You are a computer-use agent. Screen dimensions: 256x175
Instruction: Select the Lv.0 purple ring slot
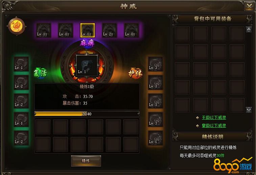pyautogui.click(x=132, y=30)
